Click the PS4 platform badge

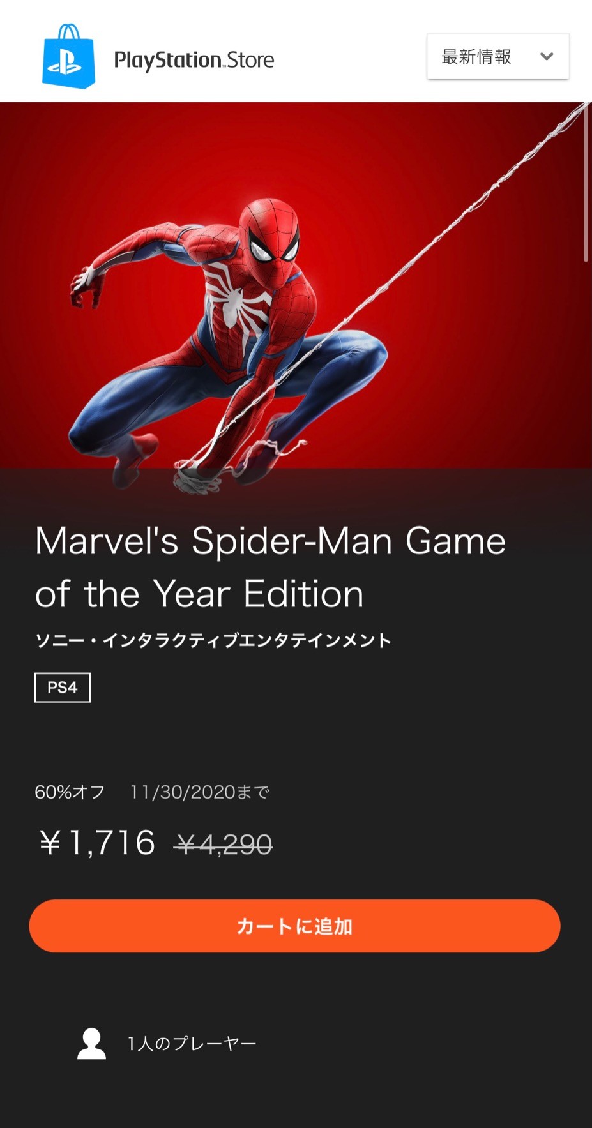tap(63, 688)
